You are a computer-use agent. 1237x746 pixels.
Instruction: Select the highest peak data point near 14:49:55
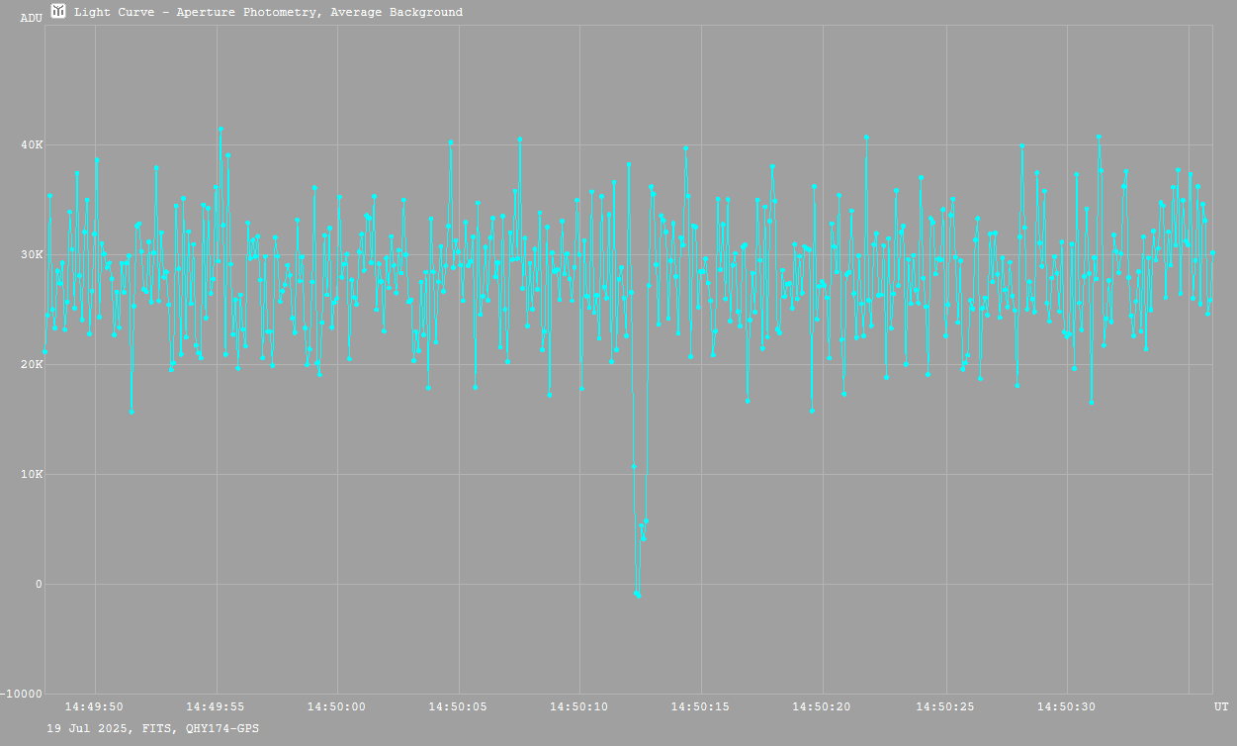[221, 129]
